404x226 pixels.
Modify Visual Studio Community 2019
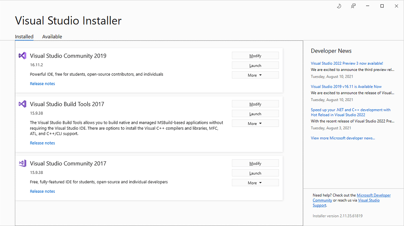click(x=255, y=56)
